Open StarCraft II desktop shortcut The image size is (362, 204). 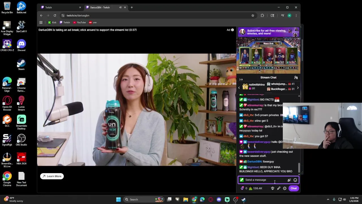pos(21,27)
